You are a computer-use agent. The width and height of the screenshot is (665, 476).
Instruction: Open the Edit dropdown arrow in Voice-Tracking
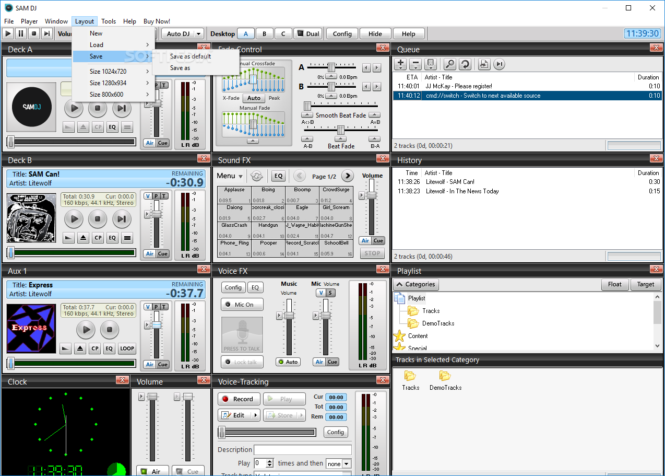[255, 415]
